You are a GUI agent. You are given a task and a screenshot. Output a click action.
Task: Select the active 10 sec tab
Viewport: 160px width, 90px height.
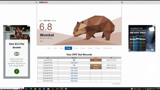[x=68, y=48]
